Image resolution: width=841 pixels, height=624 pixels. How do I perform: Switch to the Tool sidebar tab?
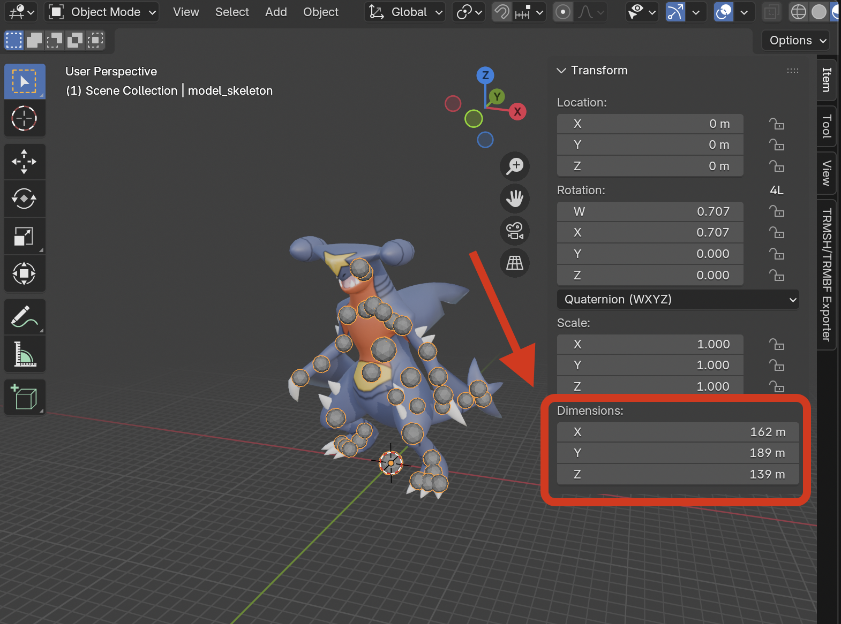tap(827, 126)
